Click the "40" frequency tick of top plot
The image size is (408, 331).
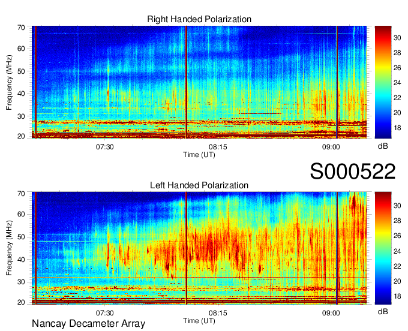pos(21,94)
